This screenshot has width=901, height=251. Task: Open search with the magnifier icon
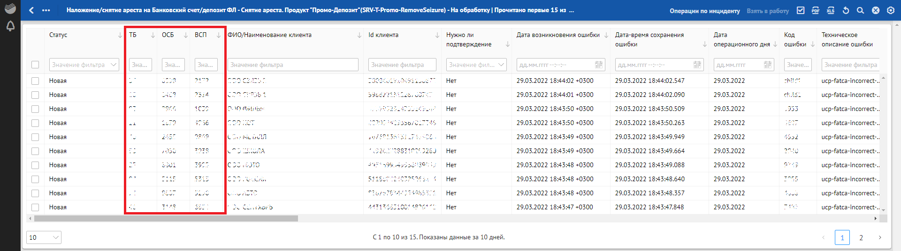pos(860,10)
